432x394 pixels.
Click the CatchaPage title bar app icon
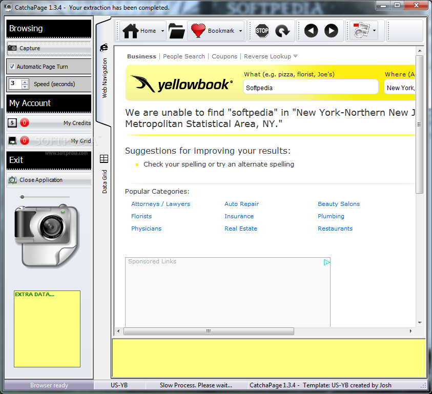(8, 7)
